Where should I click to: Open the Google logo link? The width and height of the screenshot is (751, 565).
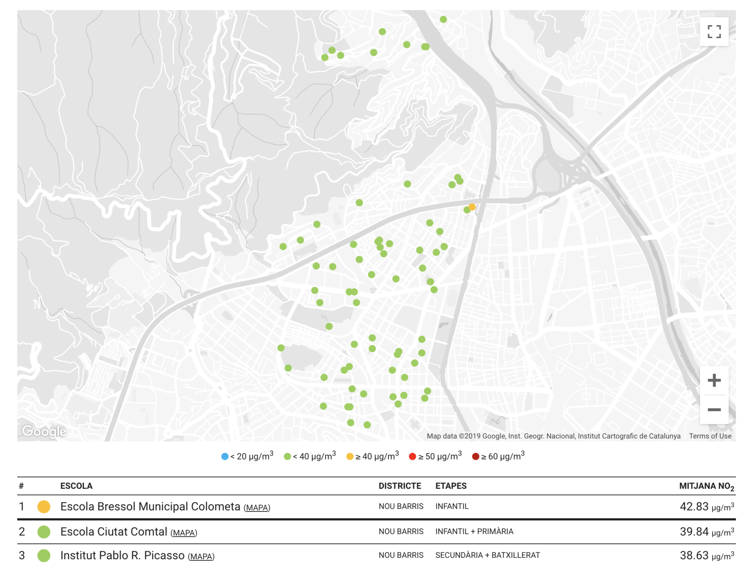pyautogui.click(x=44, y=431)
